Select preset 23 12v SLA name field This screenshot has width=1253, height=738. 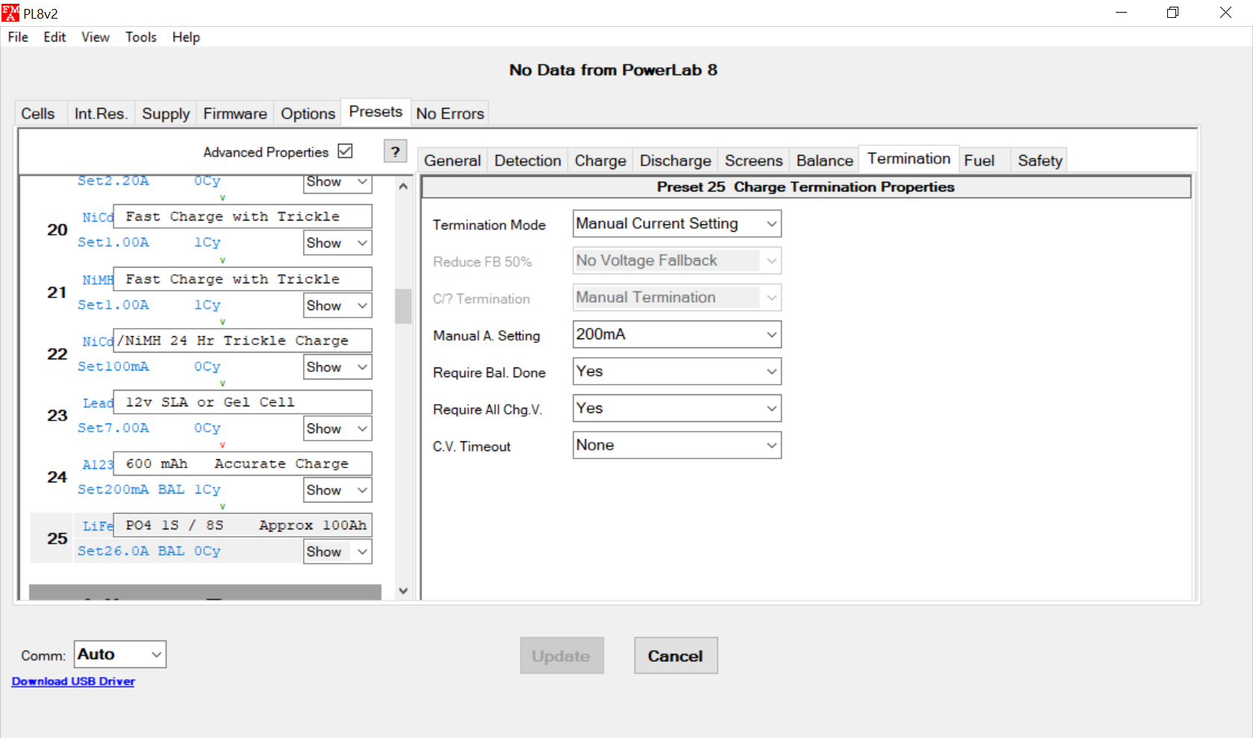pos(242,403)
